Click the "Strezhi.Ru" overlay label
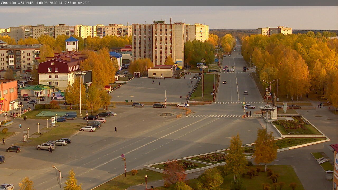This screenshot has height=190, width=338. tap(8, 3)
